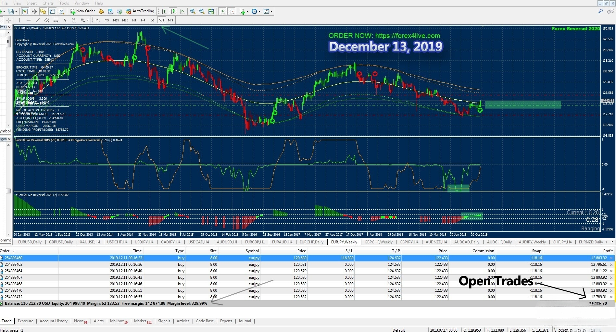Image resolution: width=616 pixels, height=332 pixels.
Task: Click the Zoom Out magnifier icon
Action: click(202, 11)
